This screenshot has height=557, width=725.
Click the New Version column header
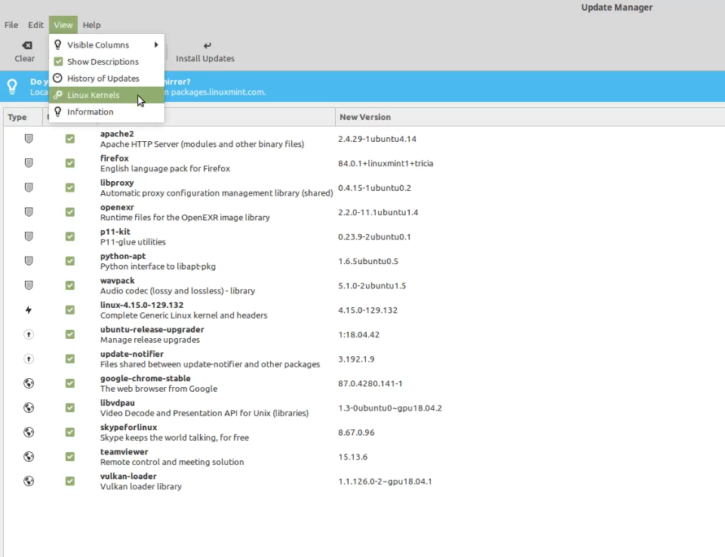point(367,117)
